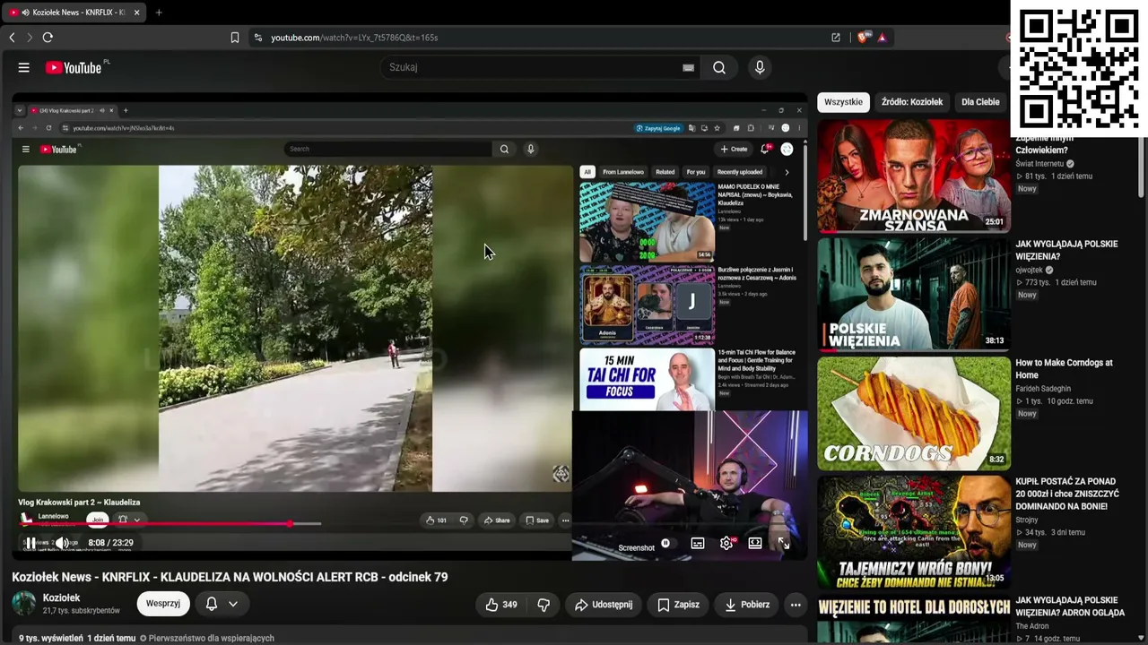This screenshot has width=1148, height=645.
Task: Click the magnifier search button
Action: tap(719, 67)
